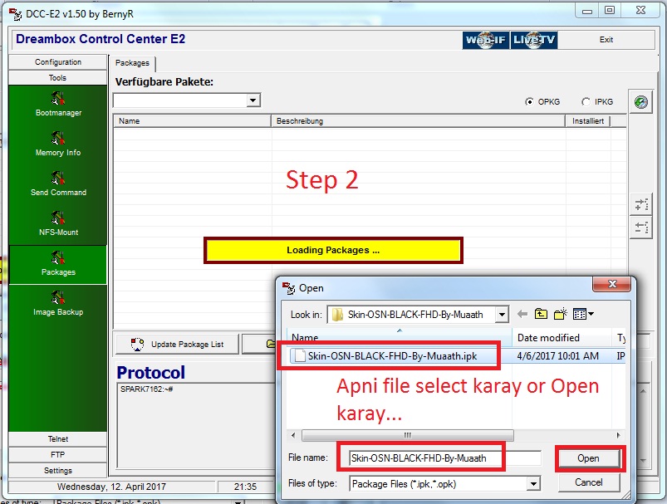Open the Memory Info tool
667x504 pixels.
click(58, 144)
